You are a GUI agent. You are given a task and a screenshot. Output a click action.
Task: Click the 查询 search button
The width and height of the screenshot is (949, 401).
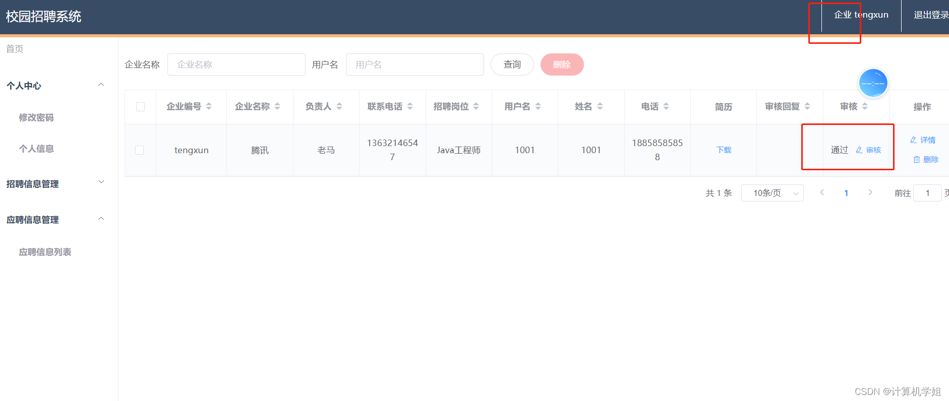(x=512, y=64)
